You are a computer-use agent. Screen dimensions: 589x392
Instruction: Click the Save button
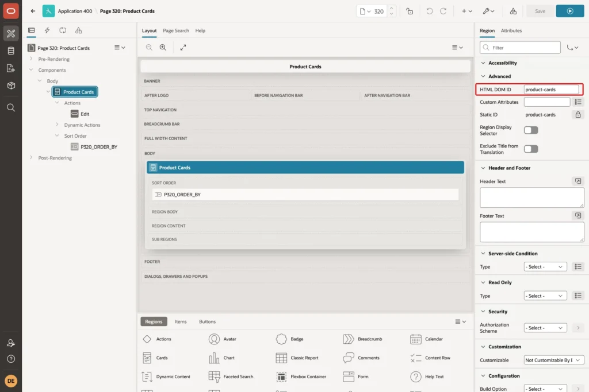click(x=540, y=11)
